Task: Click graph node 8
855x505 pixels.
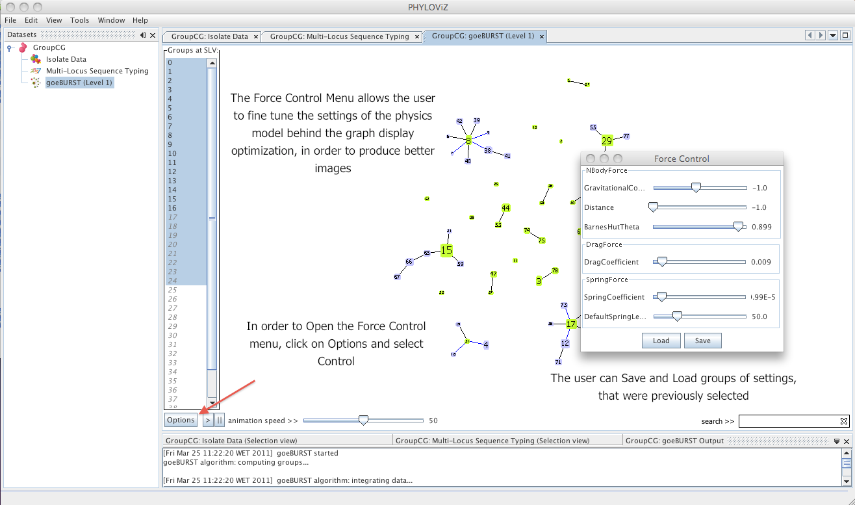Action: pyautogui.click(x=468, y=140)
